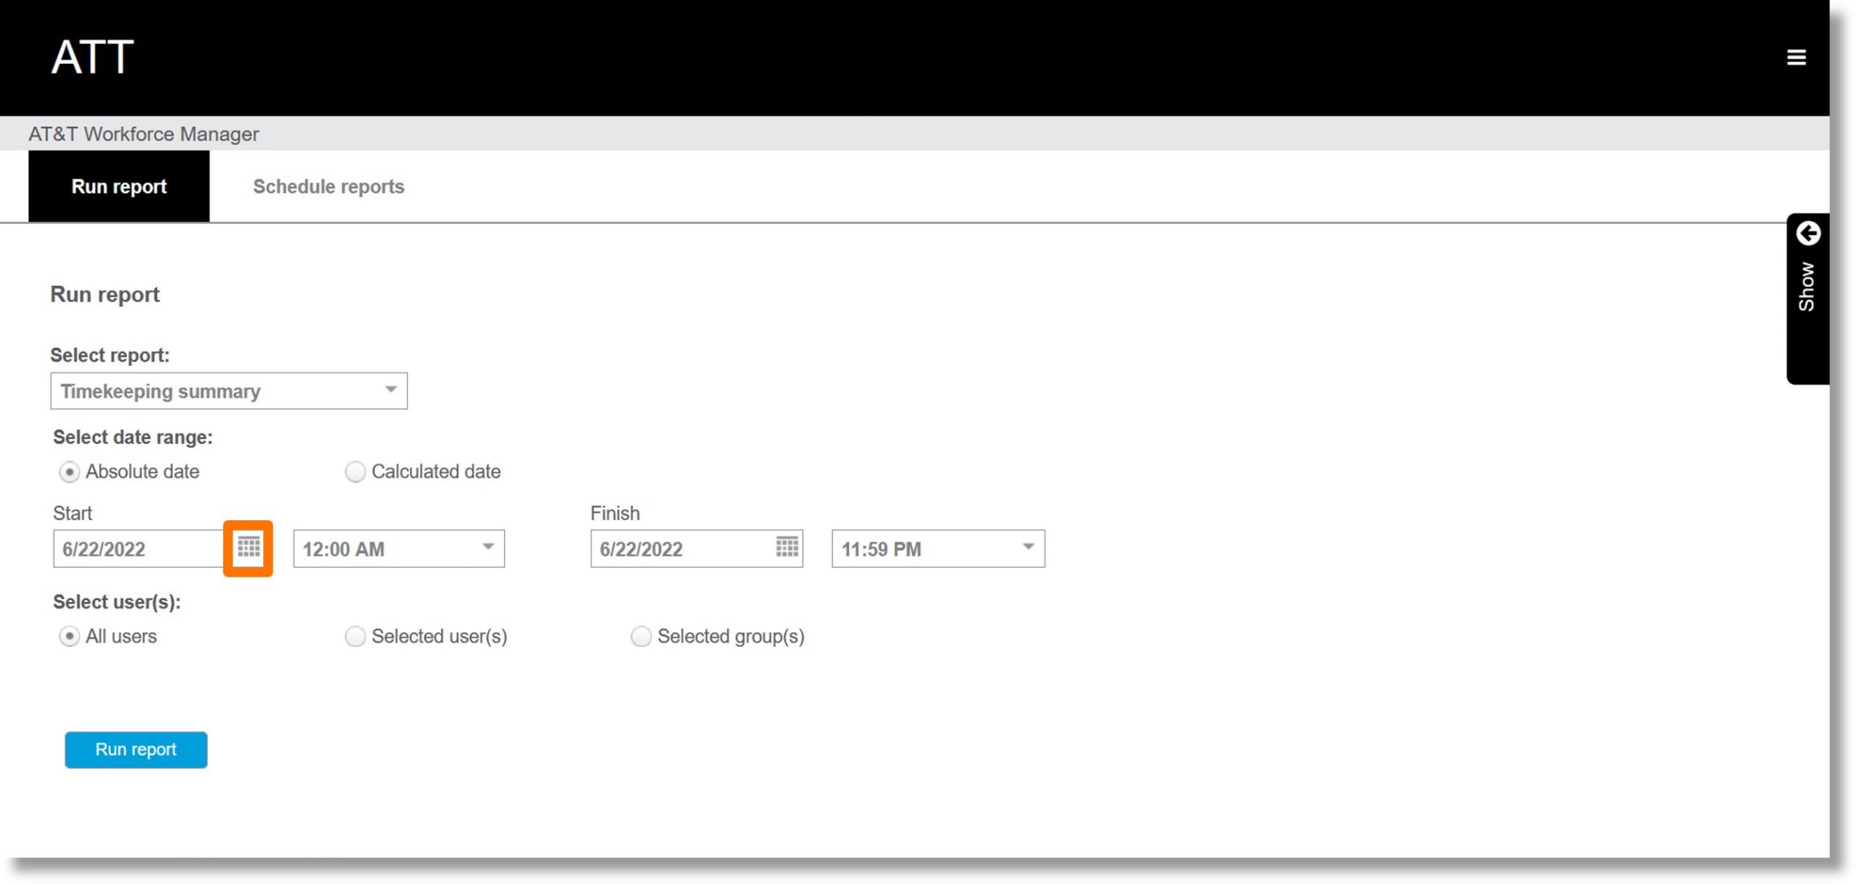Expand the Timekeeping summary report dropdown
This screenshot has height=884, width=1856.
tap(229, 391)
